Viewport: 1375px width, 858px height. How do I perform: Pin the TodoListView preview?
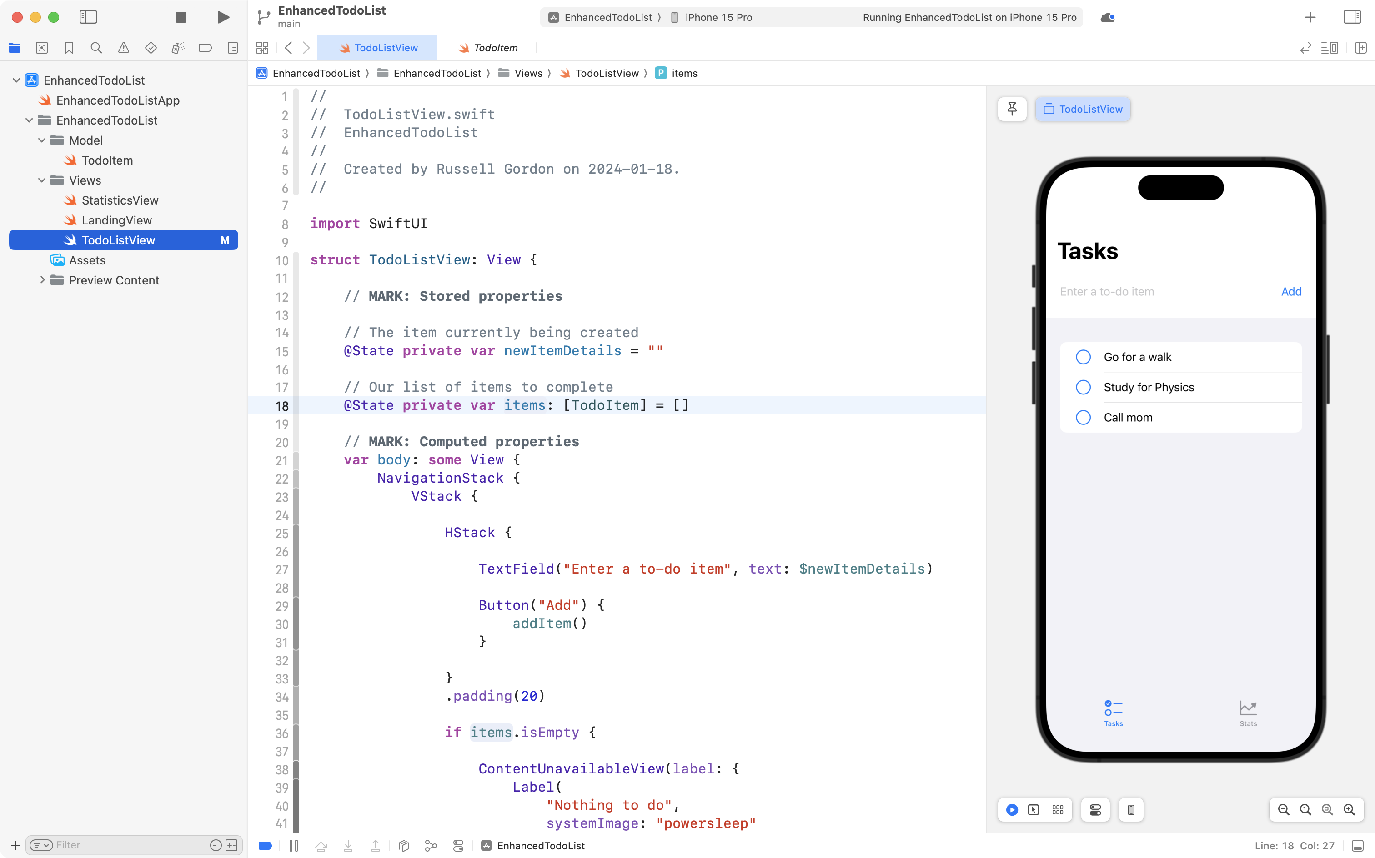pos(1012,109)
